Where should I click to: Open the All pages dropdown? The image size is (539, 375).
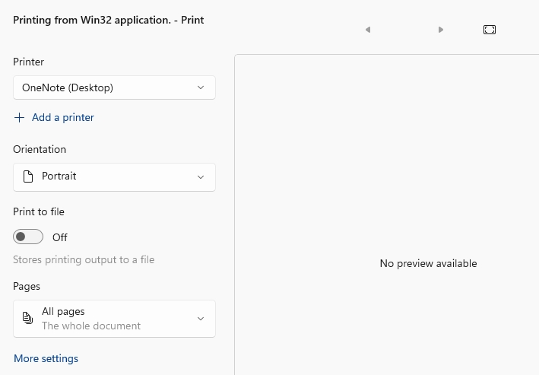[x=114, y=319]
